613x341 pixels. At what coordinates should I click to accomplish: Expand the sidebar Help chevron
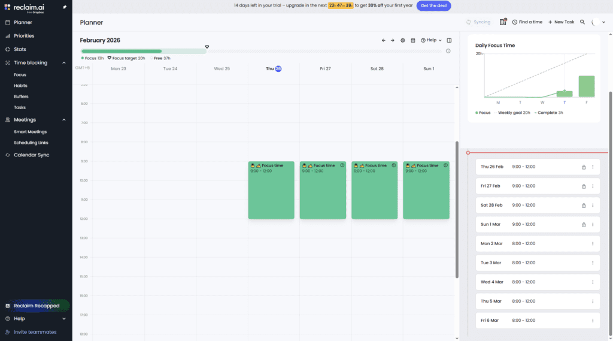[x=64, y=319]
